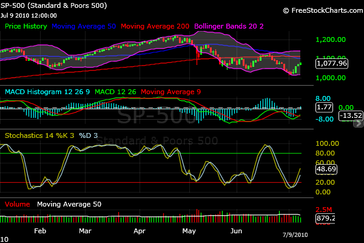Click the 80.00 stochastics axis label

[x=325, y=153]
